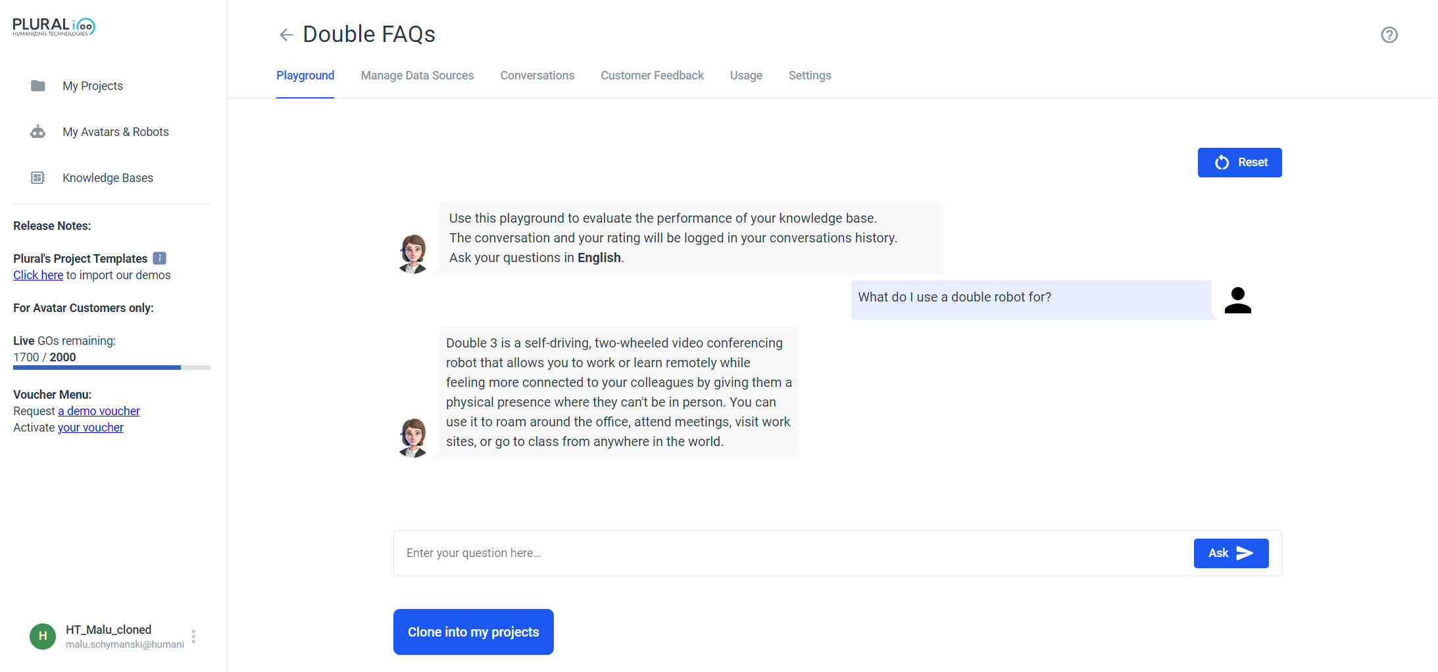Click For Avatar Customers only heading
Screen dimensions: 1438x672
pyautogui.click(x=84, y=308)
